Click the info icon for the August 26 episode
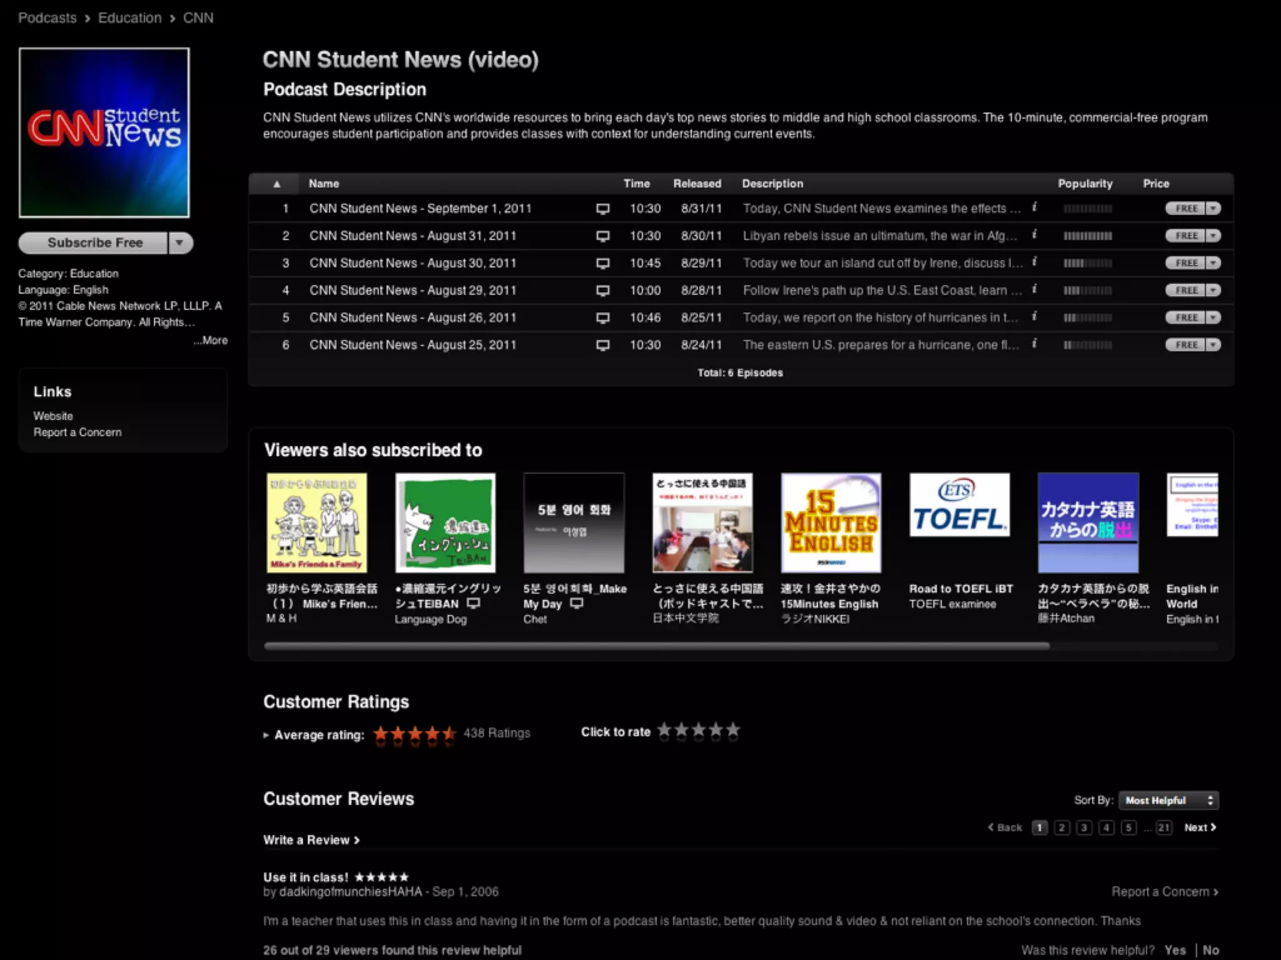Screen dimensions: 1281x960 point(1035,316)
